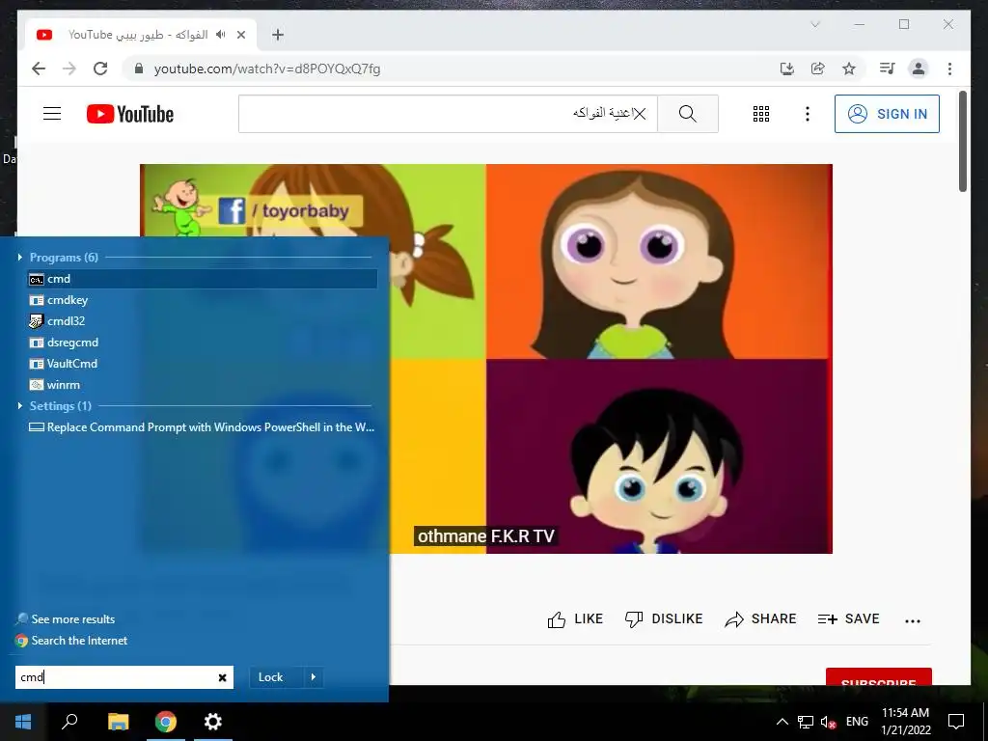This screenshot has width=988, height=741.
Task: Go forward in Chrome
Action: point(69,69)
